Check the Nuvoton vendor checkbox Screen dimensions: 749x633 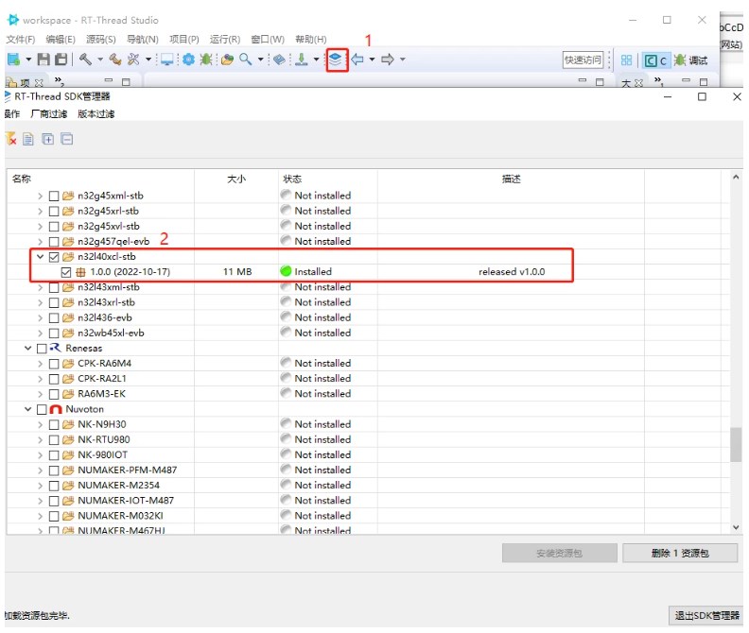coord(42,410)
